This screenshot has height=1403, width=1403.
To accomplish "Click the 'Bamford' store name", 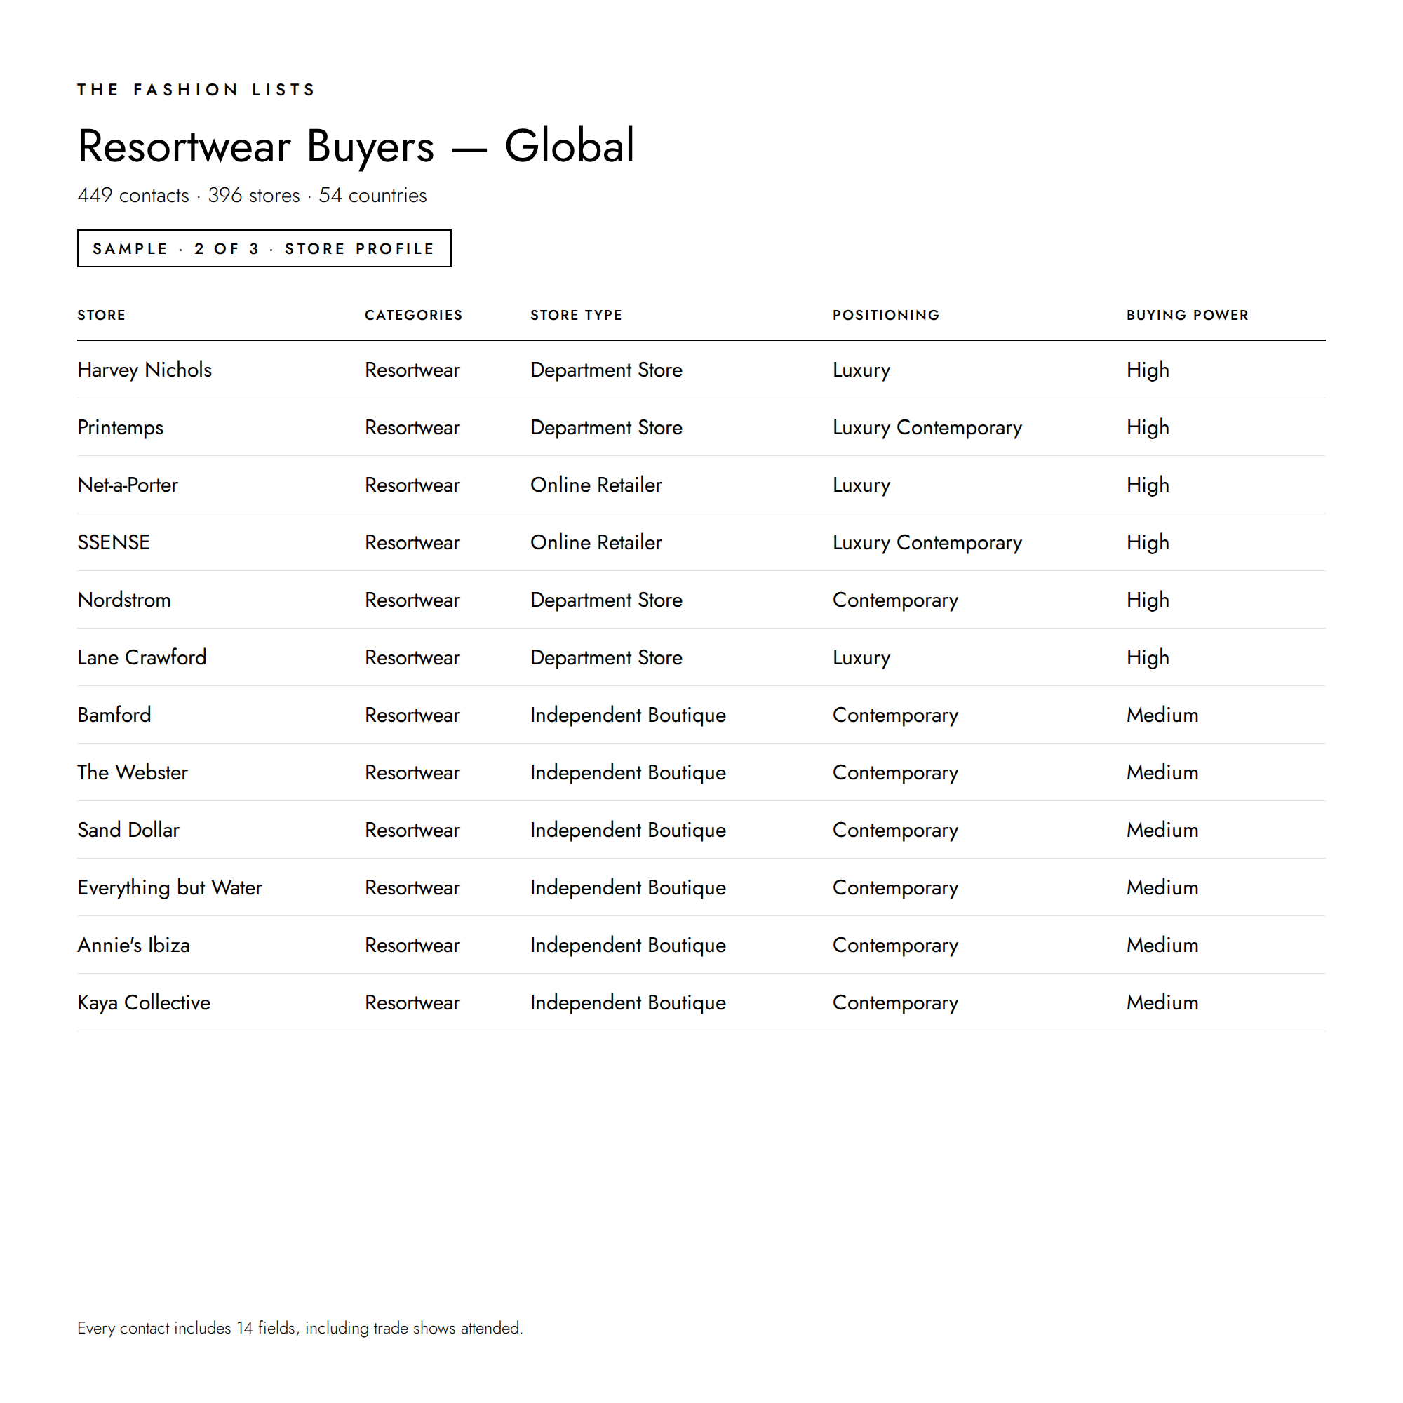I will pos(115,715).
